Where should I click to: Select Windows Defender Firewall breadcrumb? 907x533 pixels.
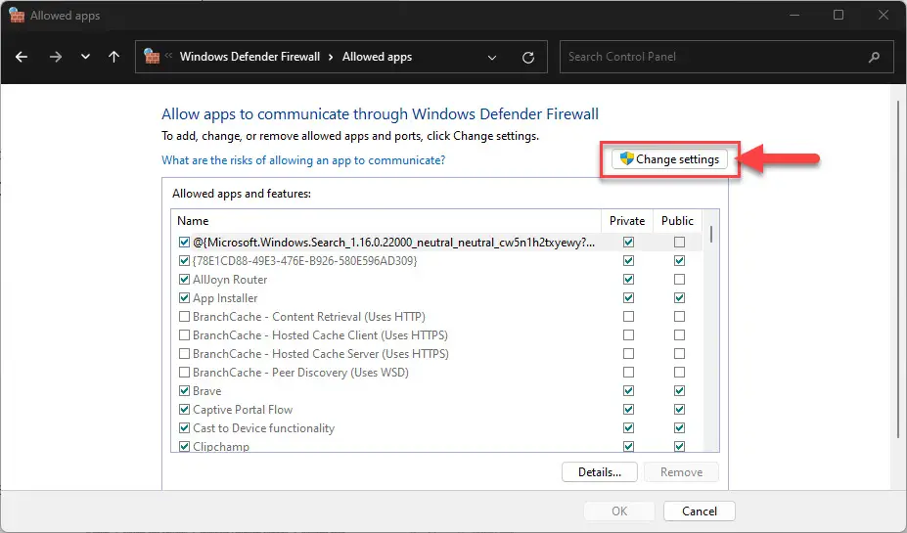[x=249, y=57]
